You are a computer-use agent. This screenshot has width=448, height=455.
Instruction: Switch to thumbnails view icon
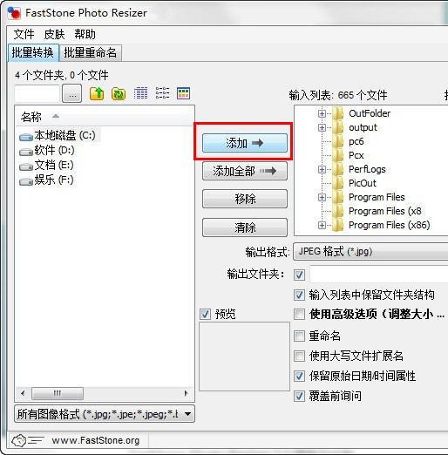tap(184, 93)
